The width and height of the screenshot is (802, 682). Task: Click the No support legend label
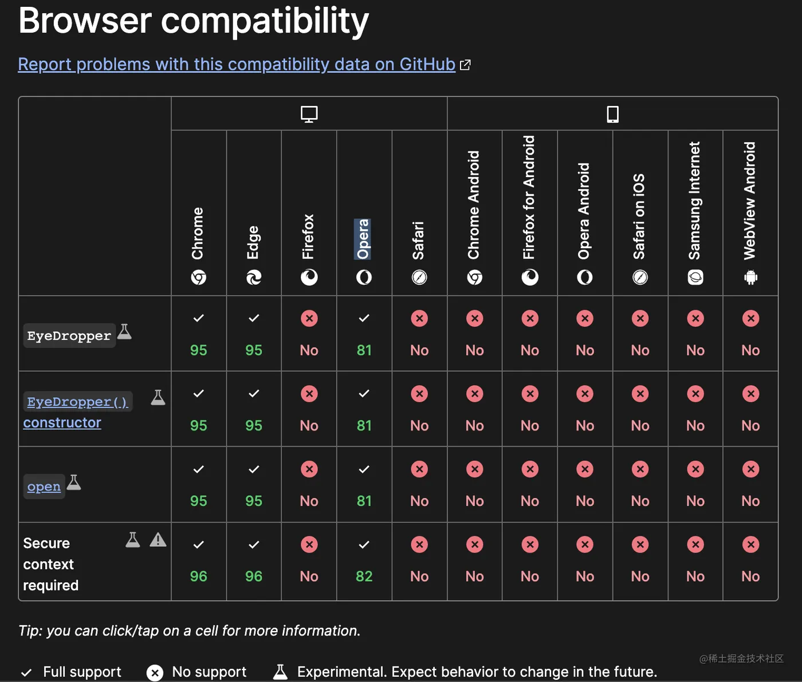coord(209,672)
